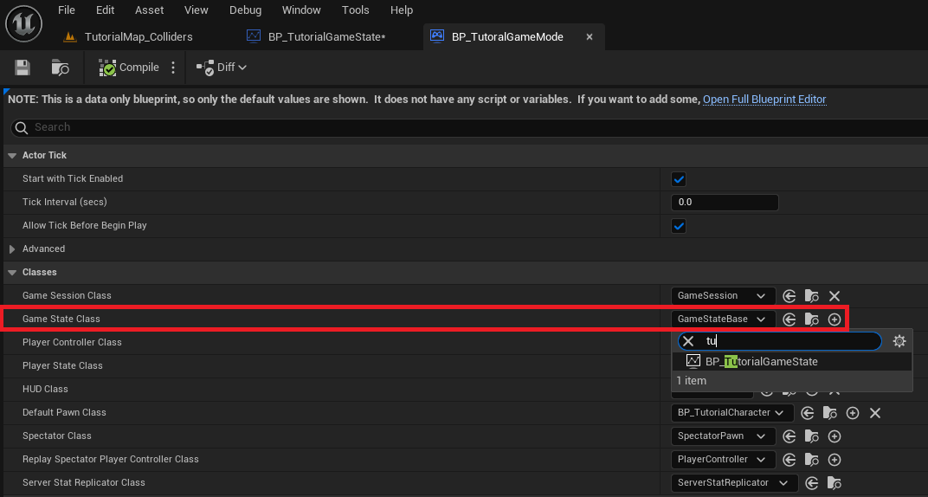928x497 pixels.
Task: Click the HUD Class label
Action: click(45, 389)
